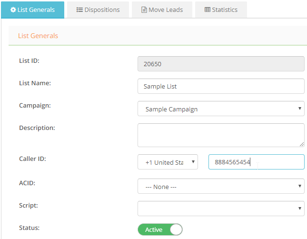The height and width of the screenshot is (239, 307).
Task: Click the Campaign: label
Action: click(x=35, y=106)
